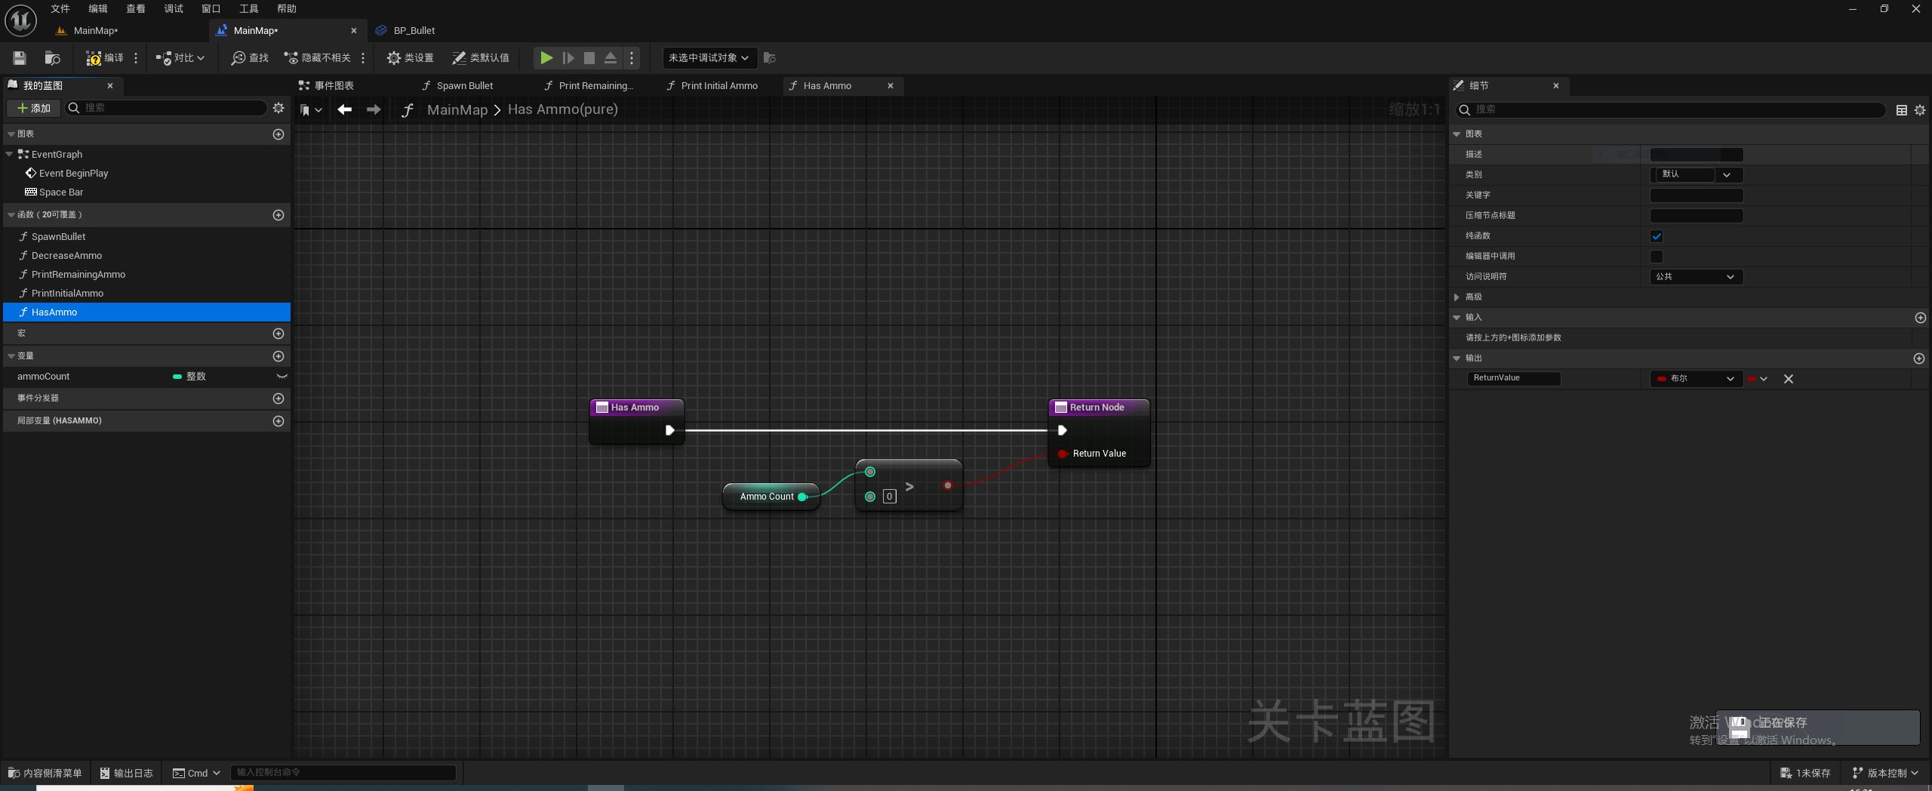Click the My Blueprint search field
This screenshot has height=791, width=1932.
[x=166, y=109]
